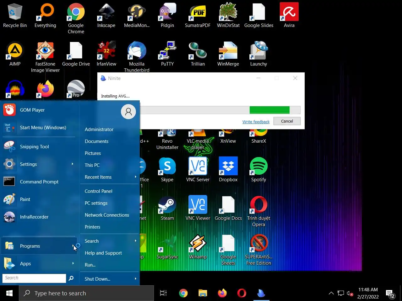The image size is (402, 301).
Task: Select the Trillian desktop shortcut
Action: pyautogui.click(x=198, y=54)
